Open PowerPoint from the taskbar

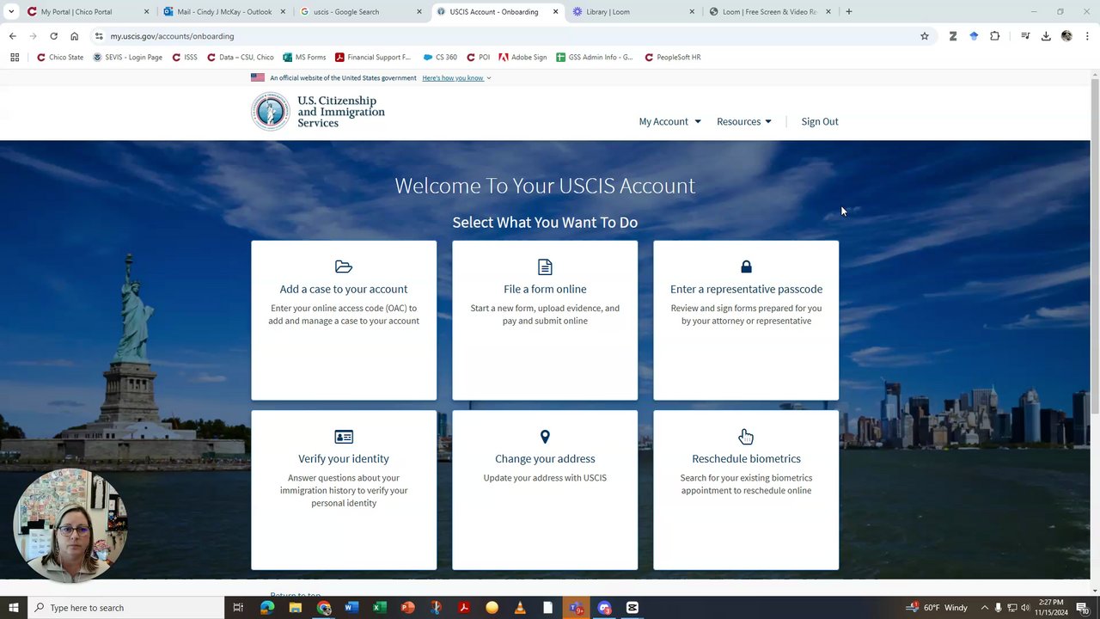pyautogui.click(x=407, y=608)
